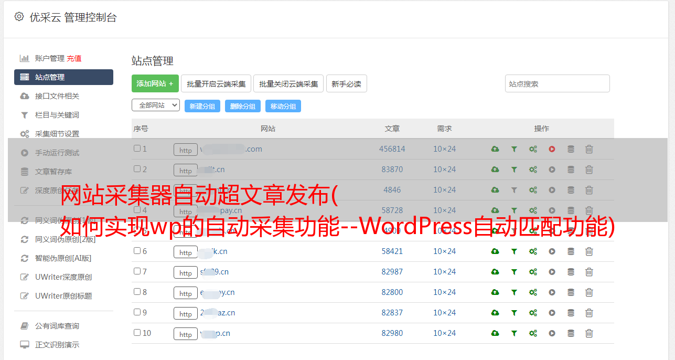This screenshot has width=675, height=360.
Task: Tick checkbox for row 7
Action: 137,271
